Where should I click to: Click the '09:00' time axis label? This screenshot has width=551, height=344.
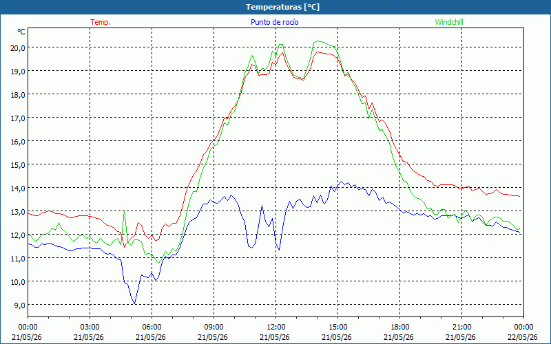(214, 327)
